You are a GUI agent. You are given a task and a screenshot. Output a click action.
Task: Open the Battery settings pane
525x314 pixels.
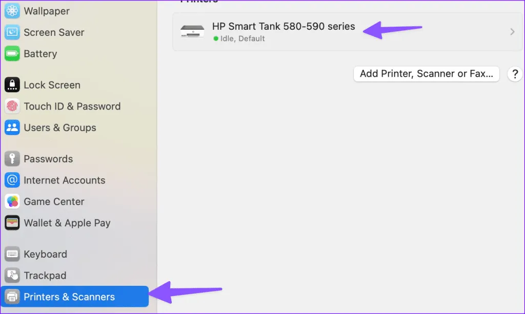pos(40,54)
